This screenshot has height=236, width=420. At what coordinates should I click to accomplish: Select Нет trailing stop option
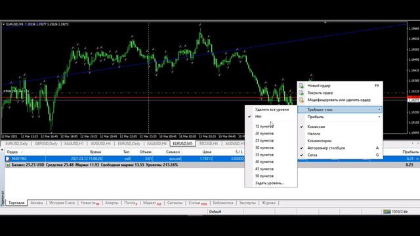pyautogui.click(x=271, y=117)
